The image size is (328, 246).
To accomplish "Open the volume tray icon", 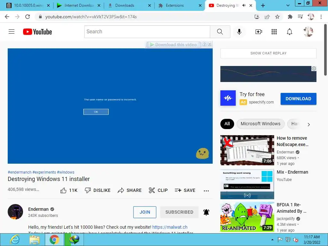I will pos(295,240).
